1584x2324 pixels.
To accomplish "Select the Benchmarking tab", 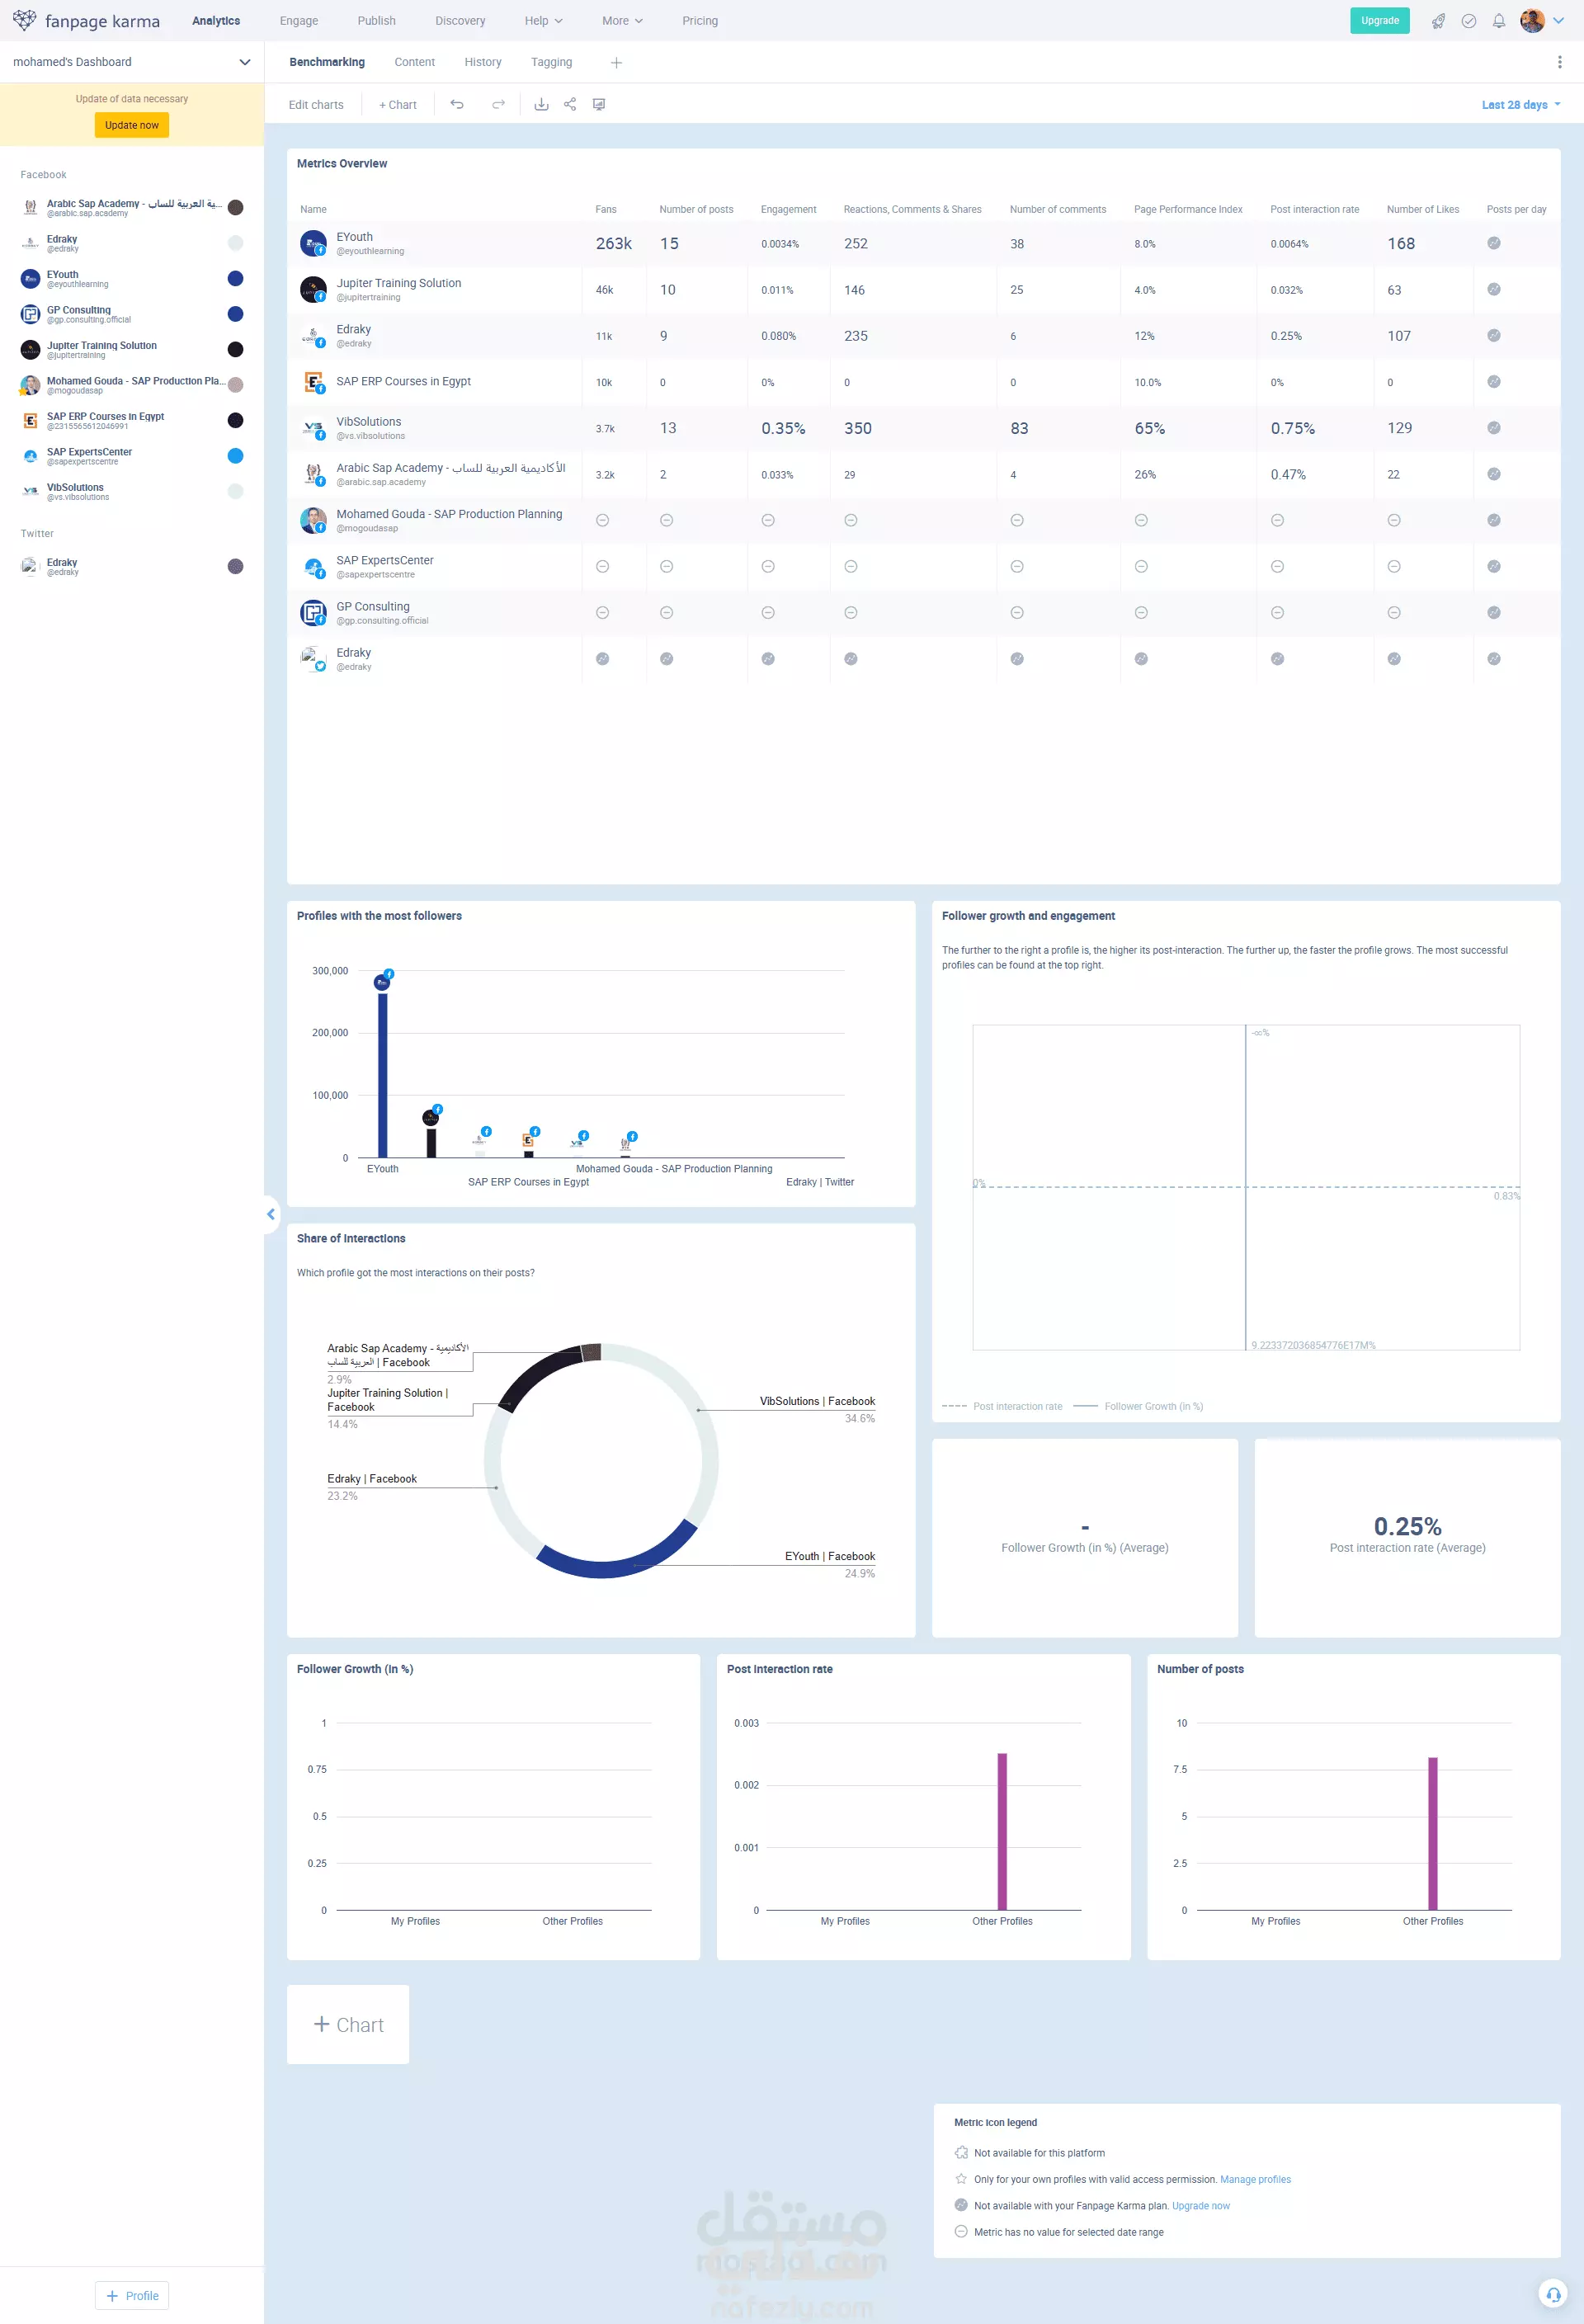I will 327,62.
